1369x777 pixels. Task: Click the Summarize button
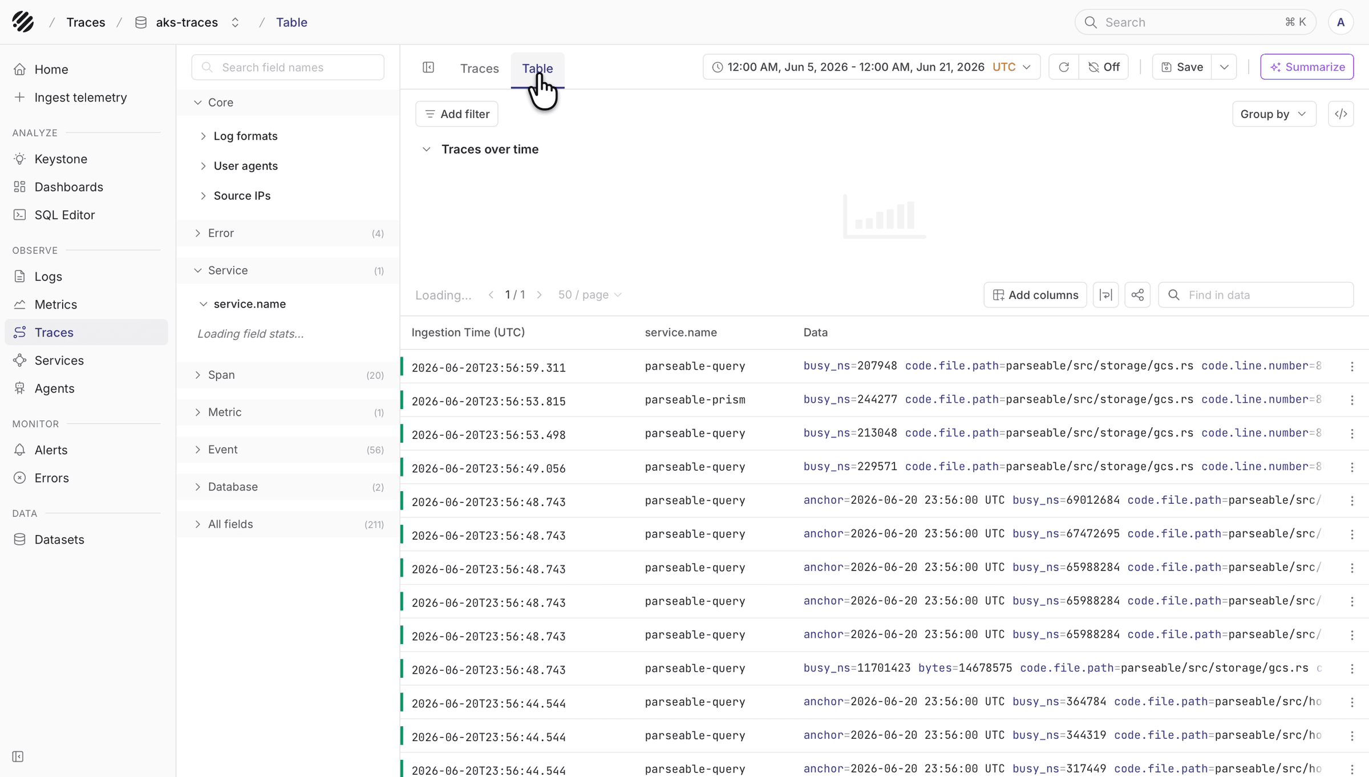click(x=1307, y=67)
